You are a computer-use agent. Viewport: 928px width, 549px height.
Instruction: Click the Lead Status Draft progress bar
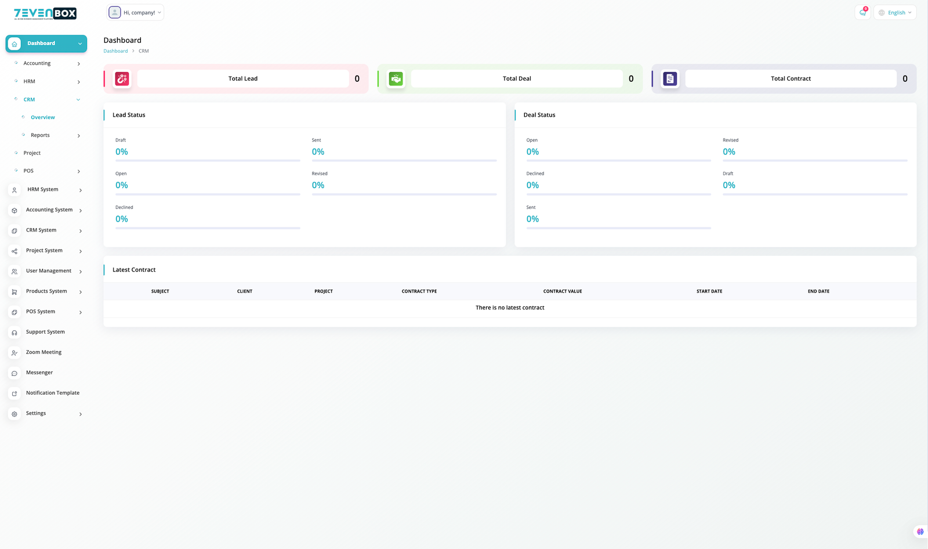point(208,160)
